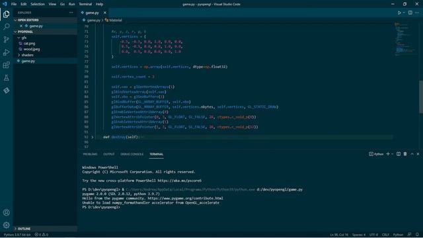Image resolution: width=423 pixels, height=238 pixels.
Task: Close the game.py editor tab
Action: coord(105,13)
